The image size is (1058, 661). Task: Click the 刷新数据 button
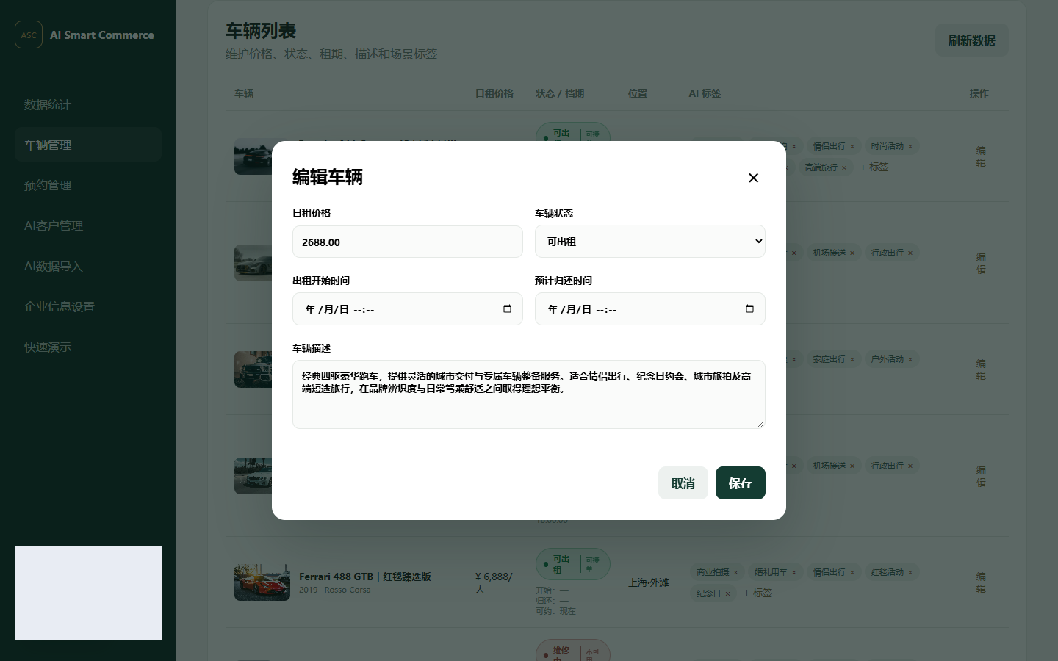(x=971, y=40)
